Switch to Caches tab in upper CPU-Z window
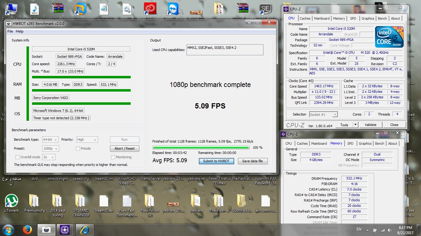The image size is (421, 236). (305, 18)
